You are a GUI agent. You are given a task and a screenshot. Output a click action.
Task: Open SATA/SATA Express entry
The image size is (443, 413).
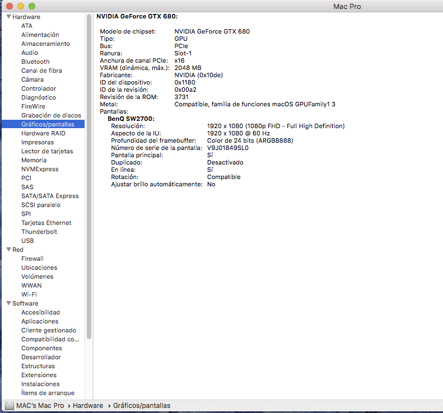[50, 196]
